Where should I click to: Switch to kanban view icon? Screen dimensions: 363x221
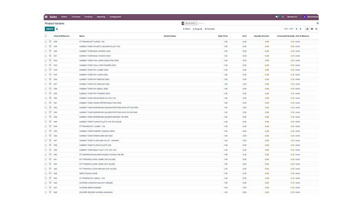[312, 29]
